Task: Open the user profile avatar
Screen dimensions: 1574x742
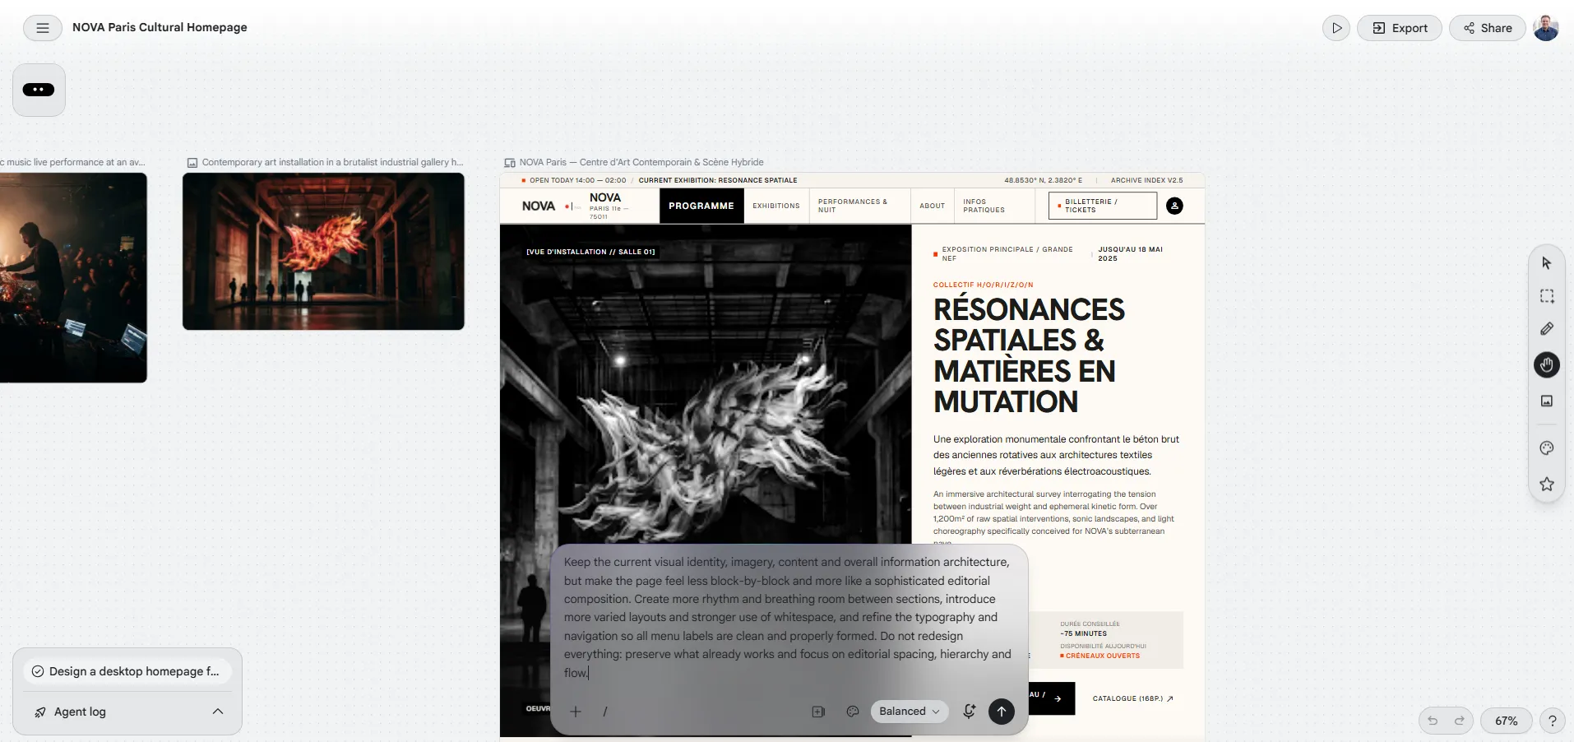Action: coord(1546,28)
